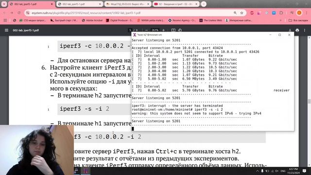The height and width of the screenshot is (175, 311).
Task: Rotate the PDF counterclockwise
Action: 180,30
